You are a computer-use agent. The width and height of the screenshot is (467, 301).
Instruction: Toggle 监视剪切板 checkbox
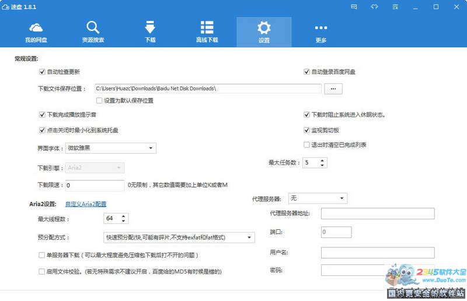click(306, 130)
